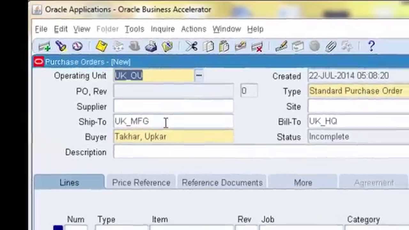Click the Edit Field pencil icon

pos(281,47)
